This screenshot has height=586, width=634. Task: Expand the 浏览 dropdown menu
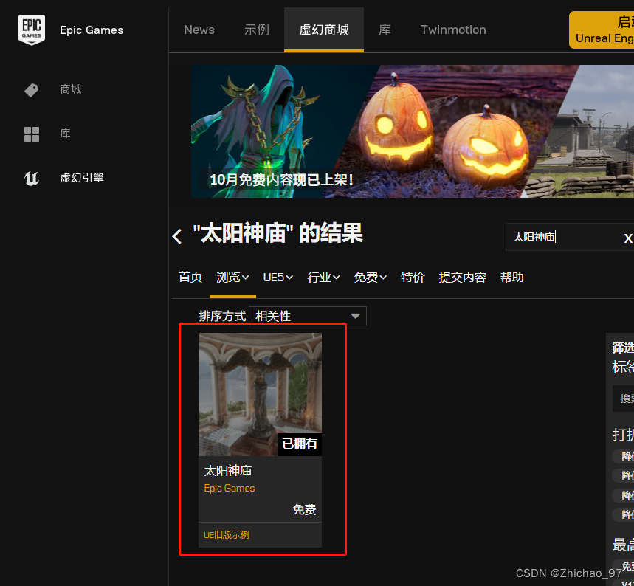[x=232, y=277]
